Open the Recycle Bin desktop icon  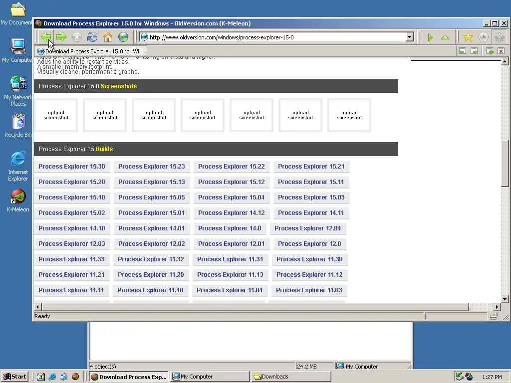(x=17, y=125)
